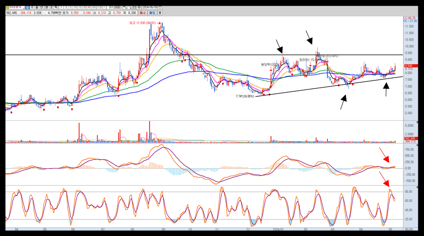424x236 pixels.
Task: Click the 09 month label on time axis
Action: coord(163,229)
